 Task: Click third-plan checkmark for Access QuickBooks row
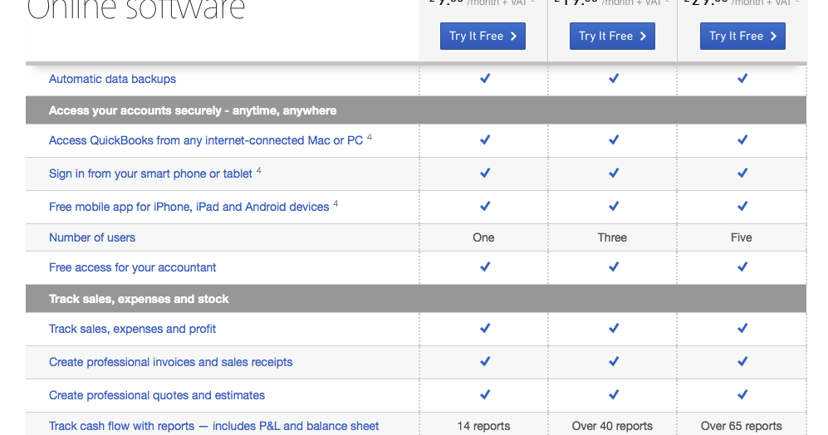click(742, 139)
